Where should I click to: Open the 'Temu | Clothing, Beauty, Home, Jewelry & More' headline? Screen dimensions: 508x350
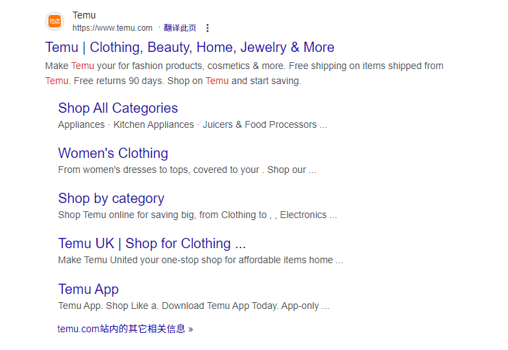click(x=190, y=47)
